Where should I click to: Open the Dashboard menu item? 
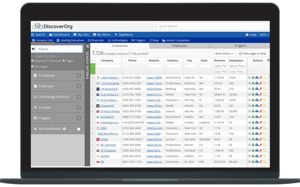pos(59,35)
